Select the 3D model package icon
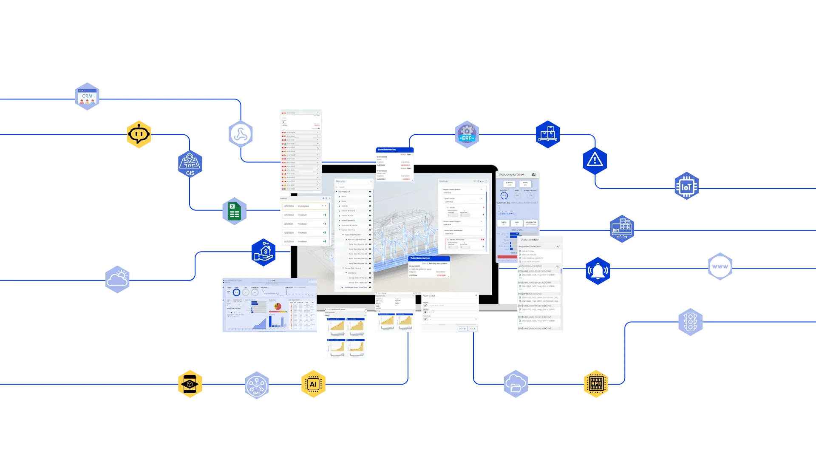Screen dimensions: 816x459 pos(190,384)
